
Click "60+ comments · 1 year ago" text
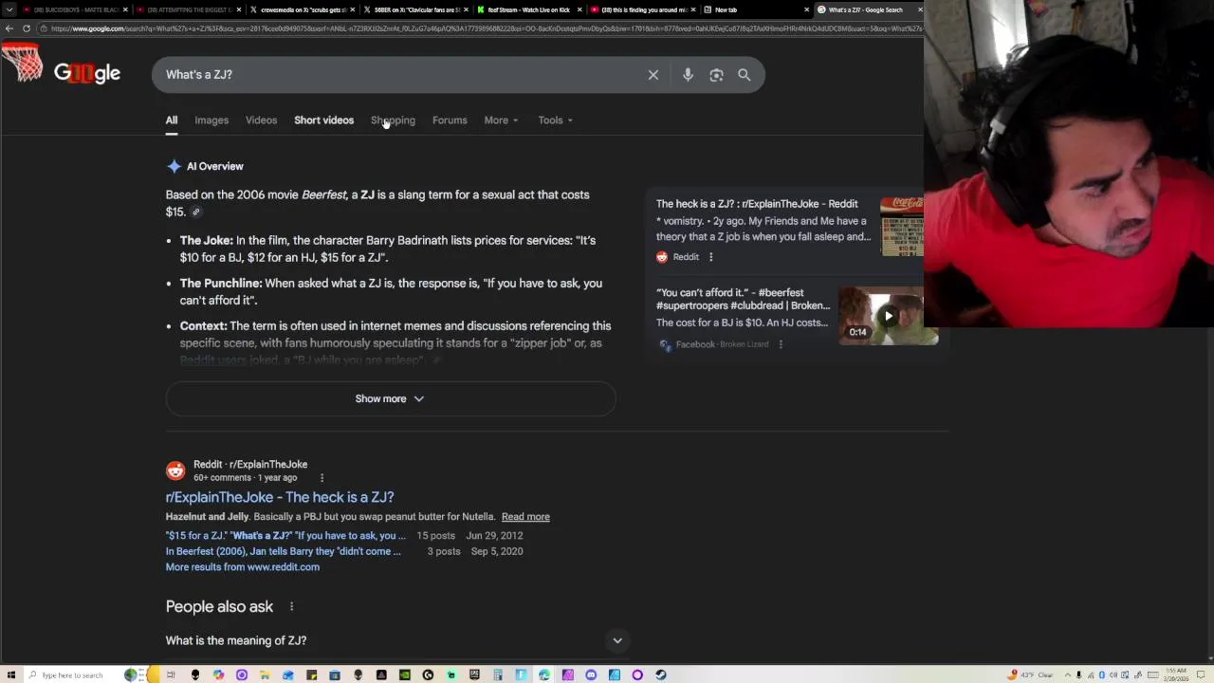click(x=245, y=478)
